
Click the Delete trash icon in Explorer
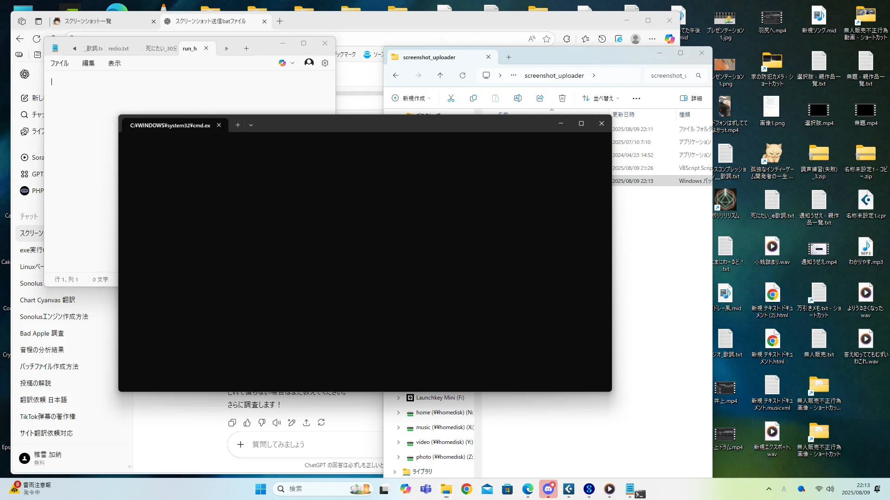click(x=562, y=98)
